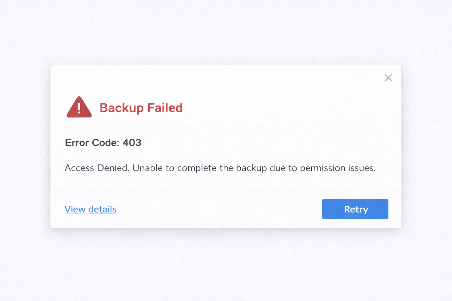Click the divider line under the heading
Image resolution: width=452 pixels, height=301 pixels.
click(x=226, y=127)
